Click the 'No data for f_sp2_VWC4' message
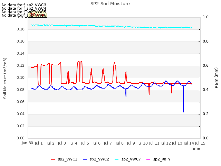The image size is (221, 166). point(24,8)
